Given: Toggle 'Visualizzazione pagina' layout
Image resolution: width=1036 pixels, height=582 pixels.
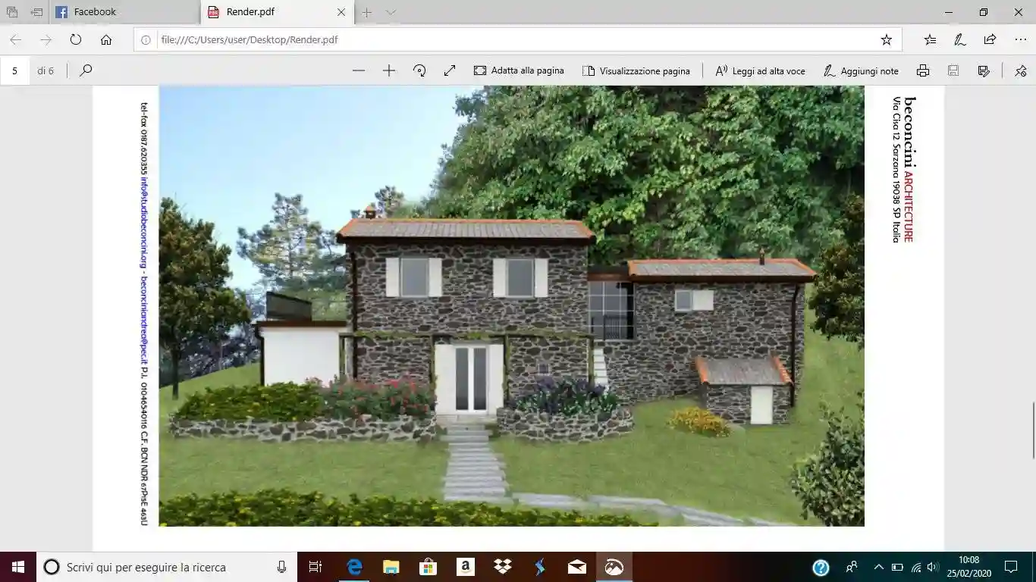Looking at the screenshot, I should 638,70.
